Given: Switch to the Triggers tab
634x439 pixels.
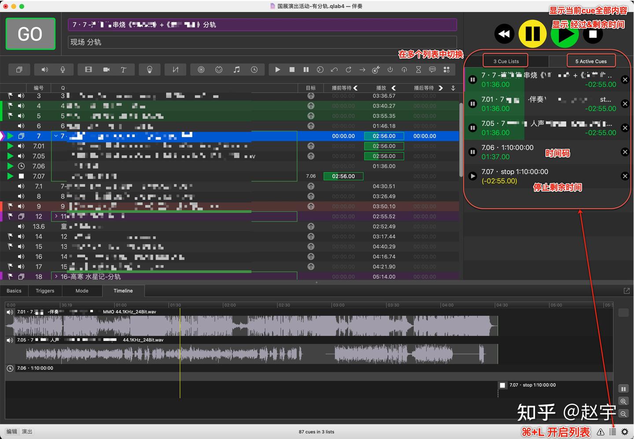Looking at the screenshot, I should tap(44, 291).
